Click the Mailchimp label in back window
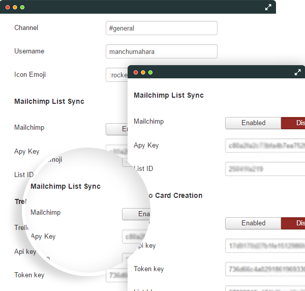Screen dimensions: 305x291 point(29,128)
